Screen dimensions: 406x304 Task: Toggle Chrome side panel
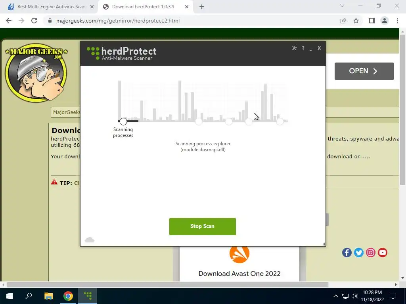372,21
